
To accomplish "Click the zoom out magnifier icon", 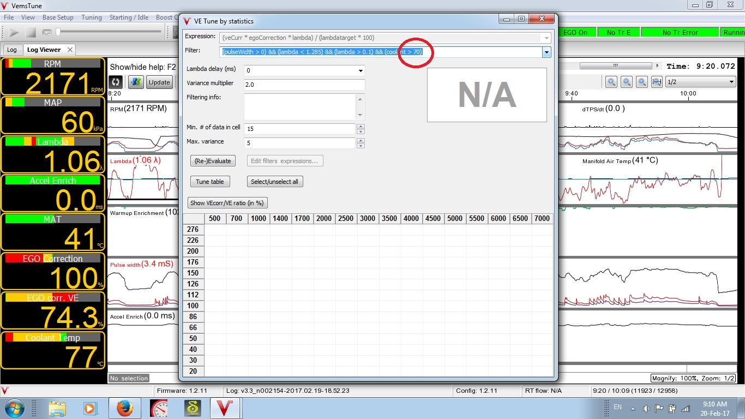I will [627, 82].
